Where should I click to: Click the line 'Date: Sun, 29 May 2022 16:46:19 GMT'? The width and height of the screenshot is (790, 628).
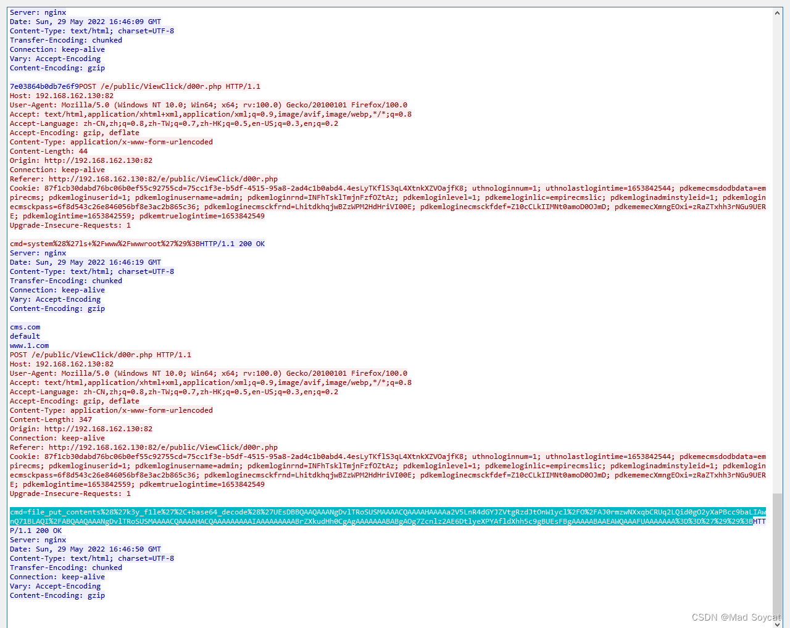pyautogui.click(x=85, y=262)
